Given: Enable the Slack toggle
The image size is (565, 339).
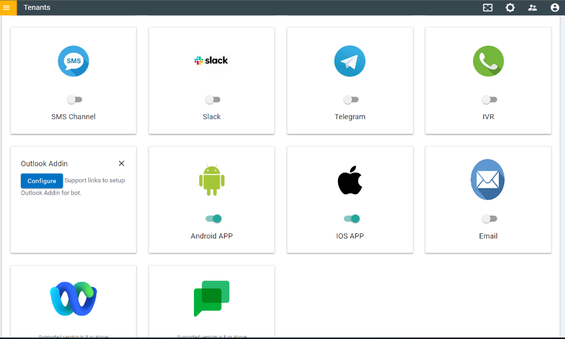Looking at the screenshot, I should click(213, 99).
